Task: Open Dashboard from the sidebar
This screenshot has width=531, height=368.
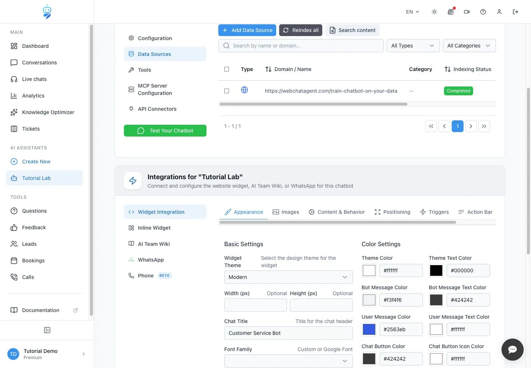Action: tap(44, 46)
